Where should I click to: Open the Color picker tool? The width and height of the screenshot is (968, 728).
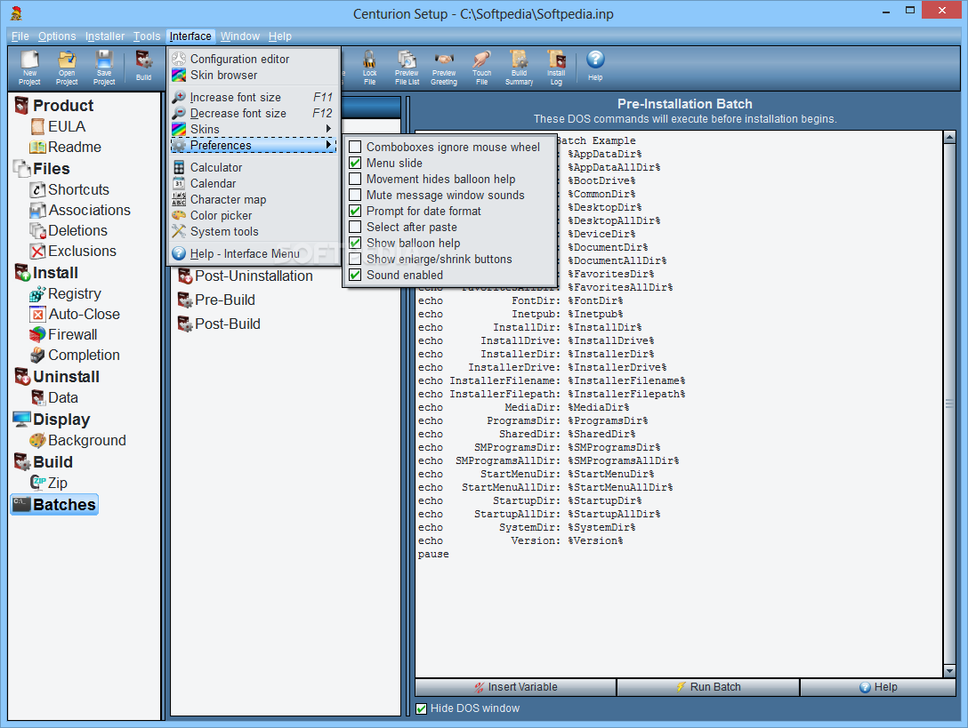(254, 215)
